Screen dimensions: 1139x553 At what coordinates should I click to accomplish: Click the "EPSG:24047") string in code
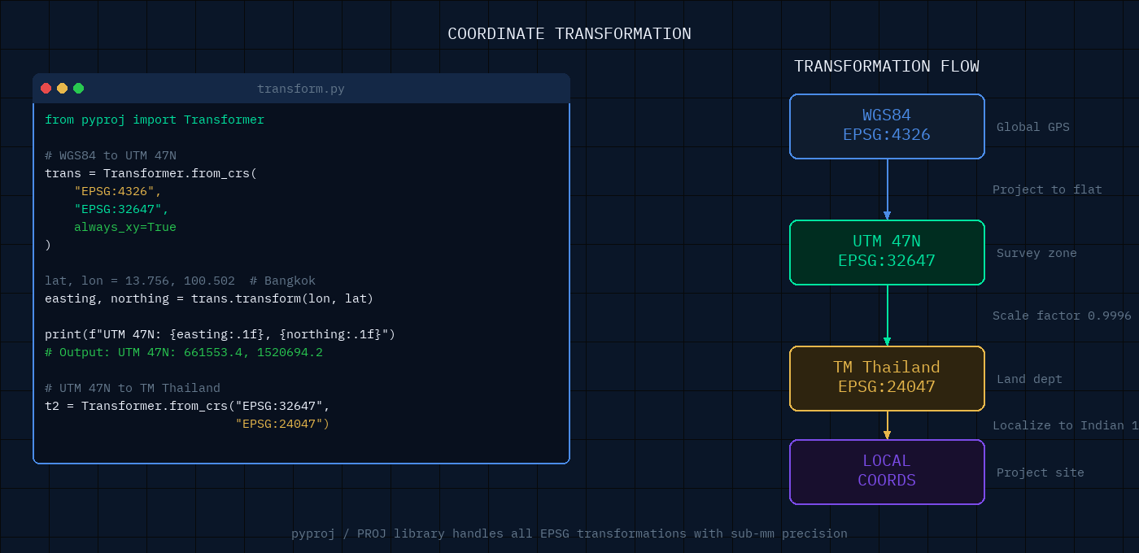coord(282,424)
